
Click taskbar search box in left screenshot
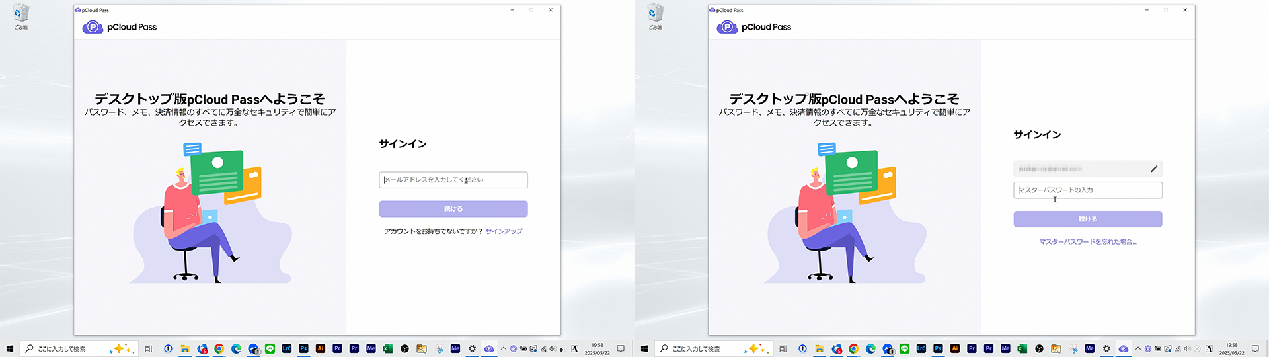point(79,348)
